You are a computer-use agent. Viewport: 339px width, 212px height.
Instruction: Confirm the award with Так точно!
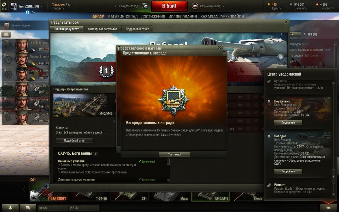point(175,154)
